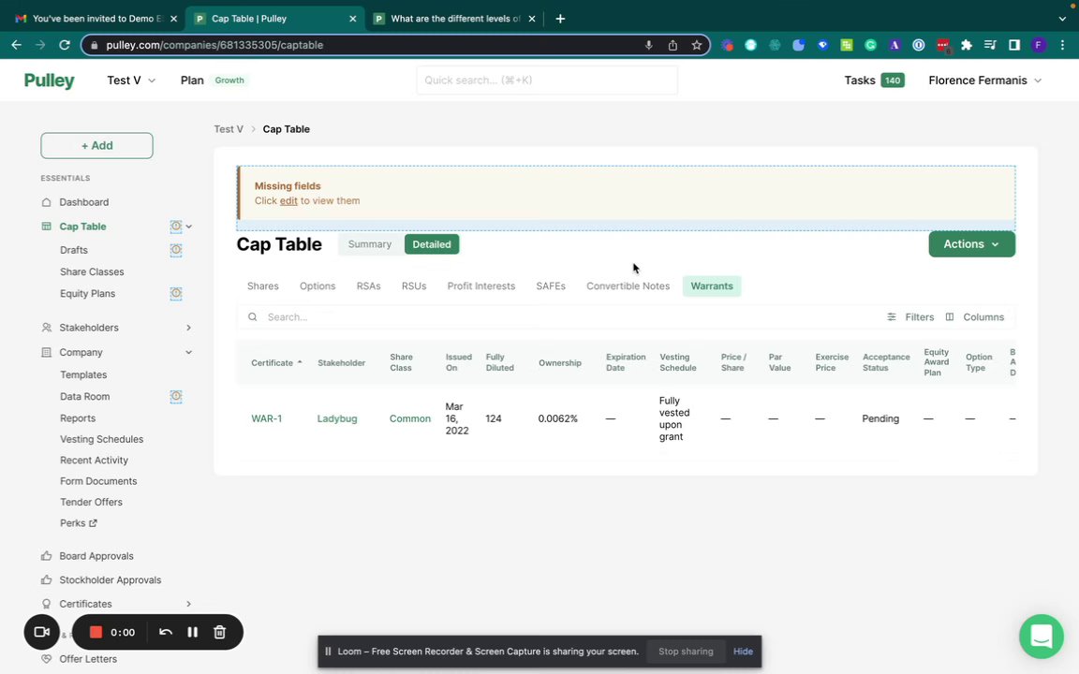Open Recent Activity in the sidebar

pyautogui.click(x=94, y=461)
